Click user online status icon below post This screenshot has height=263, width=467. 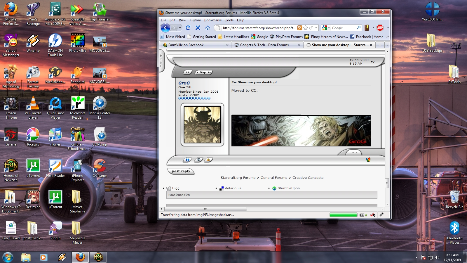(187, 160)
